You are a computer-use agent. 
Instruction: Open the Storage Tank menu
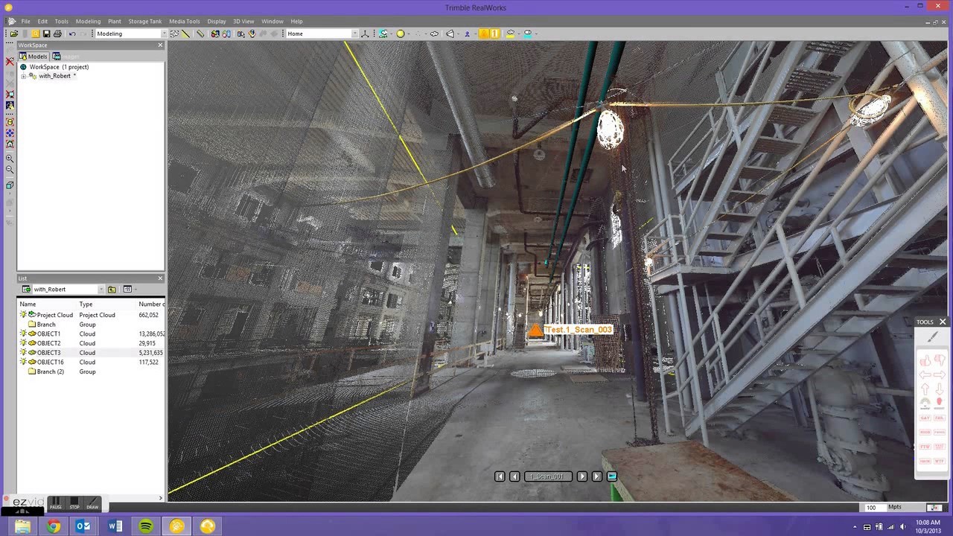(x=145, y=22)
